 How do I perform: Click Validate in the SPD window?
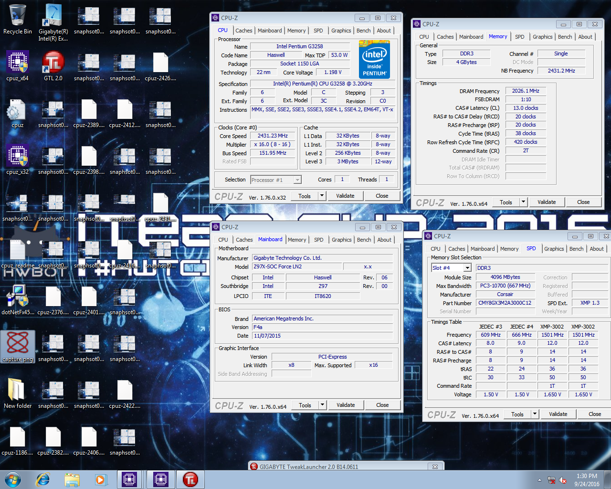(558, 414)
